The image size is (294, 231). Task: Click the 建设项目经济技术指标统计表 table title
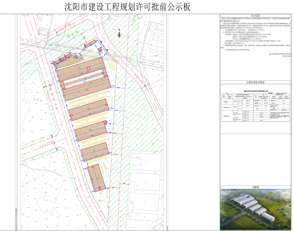256,91
